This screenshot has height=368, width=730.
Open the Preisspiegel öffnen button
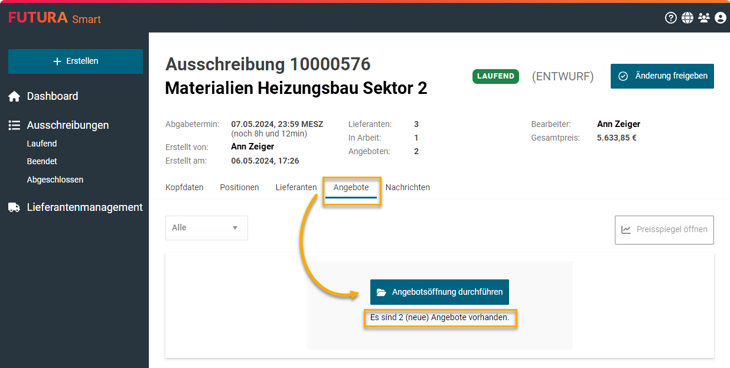(x=664, y=230)
